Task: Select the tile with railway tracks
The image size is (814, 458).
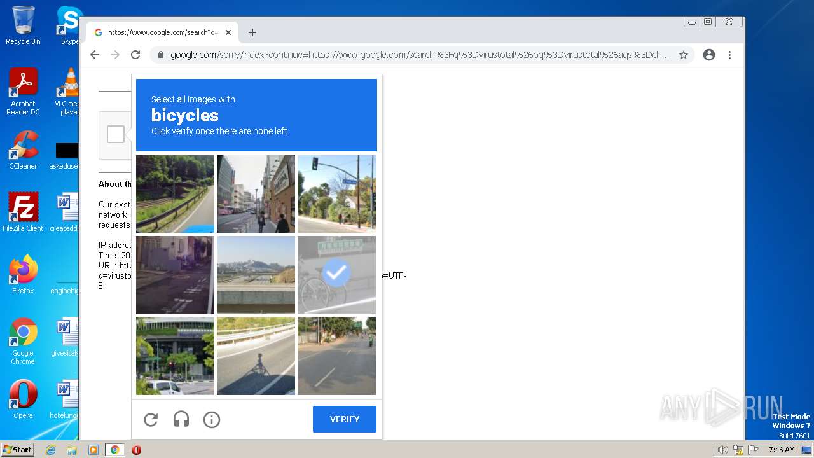Action: [175, 194]
